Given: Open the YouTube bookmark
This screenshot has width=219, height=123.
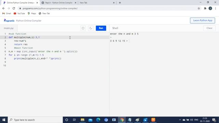Looking at the screenshot, I should (19, 13).
